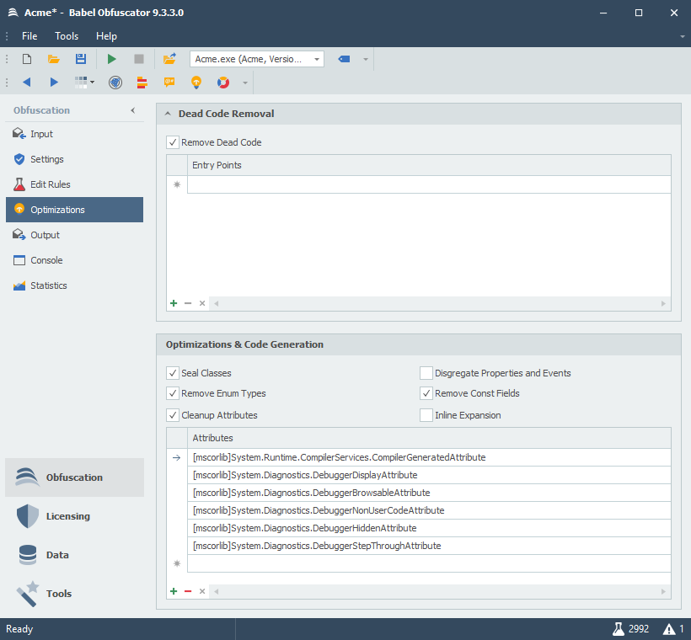Open the overflow arrow after the lifebuoy icon
The width and height of the screenshot is (691, 640).
point(245,83)
